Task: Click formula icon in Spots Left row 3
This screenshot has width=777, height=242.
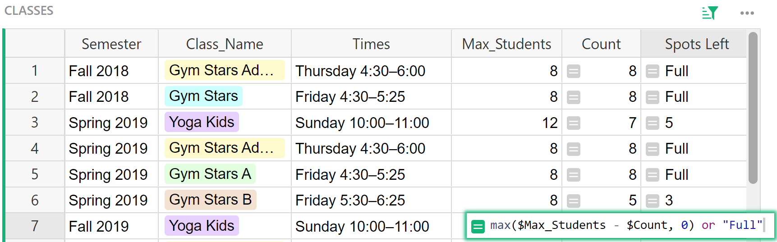Action: tap(653, 123)
